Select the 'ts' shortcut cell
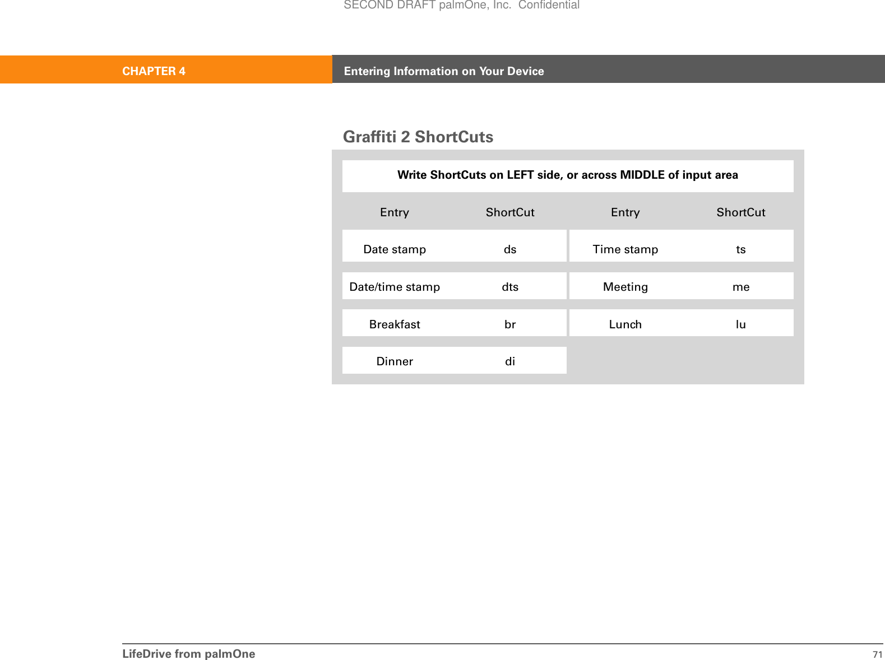Viewport: 885px width, 660px height. click(x=741, y=249)
